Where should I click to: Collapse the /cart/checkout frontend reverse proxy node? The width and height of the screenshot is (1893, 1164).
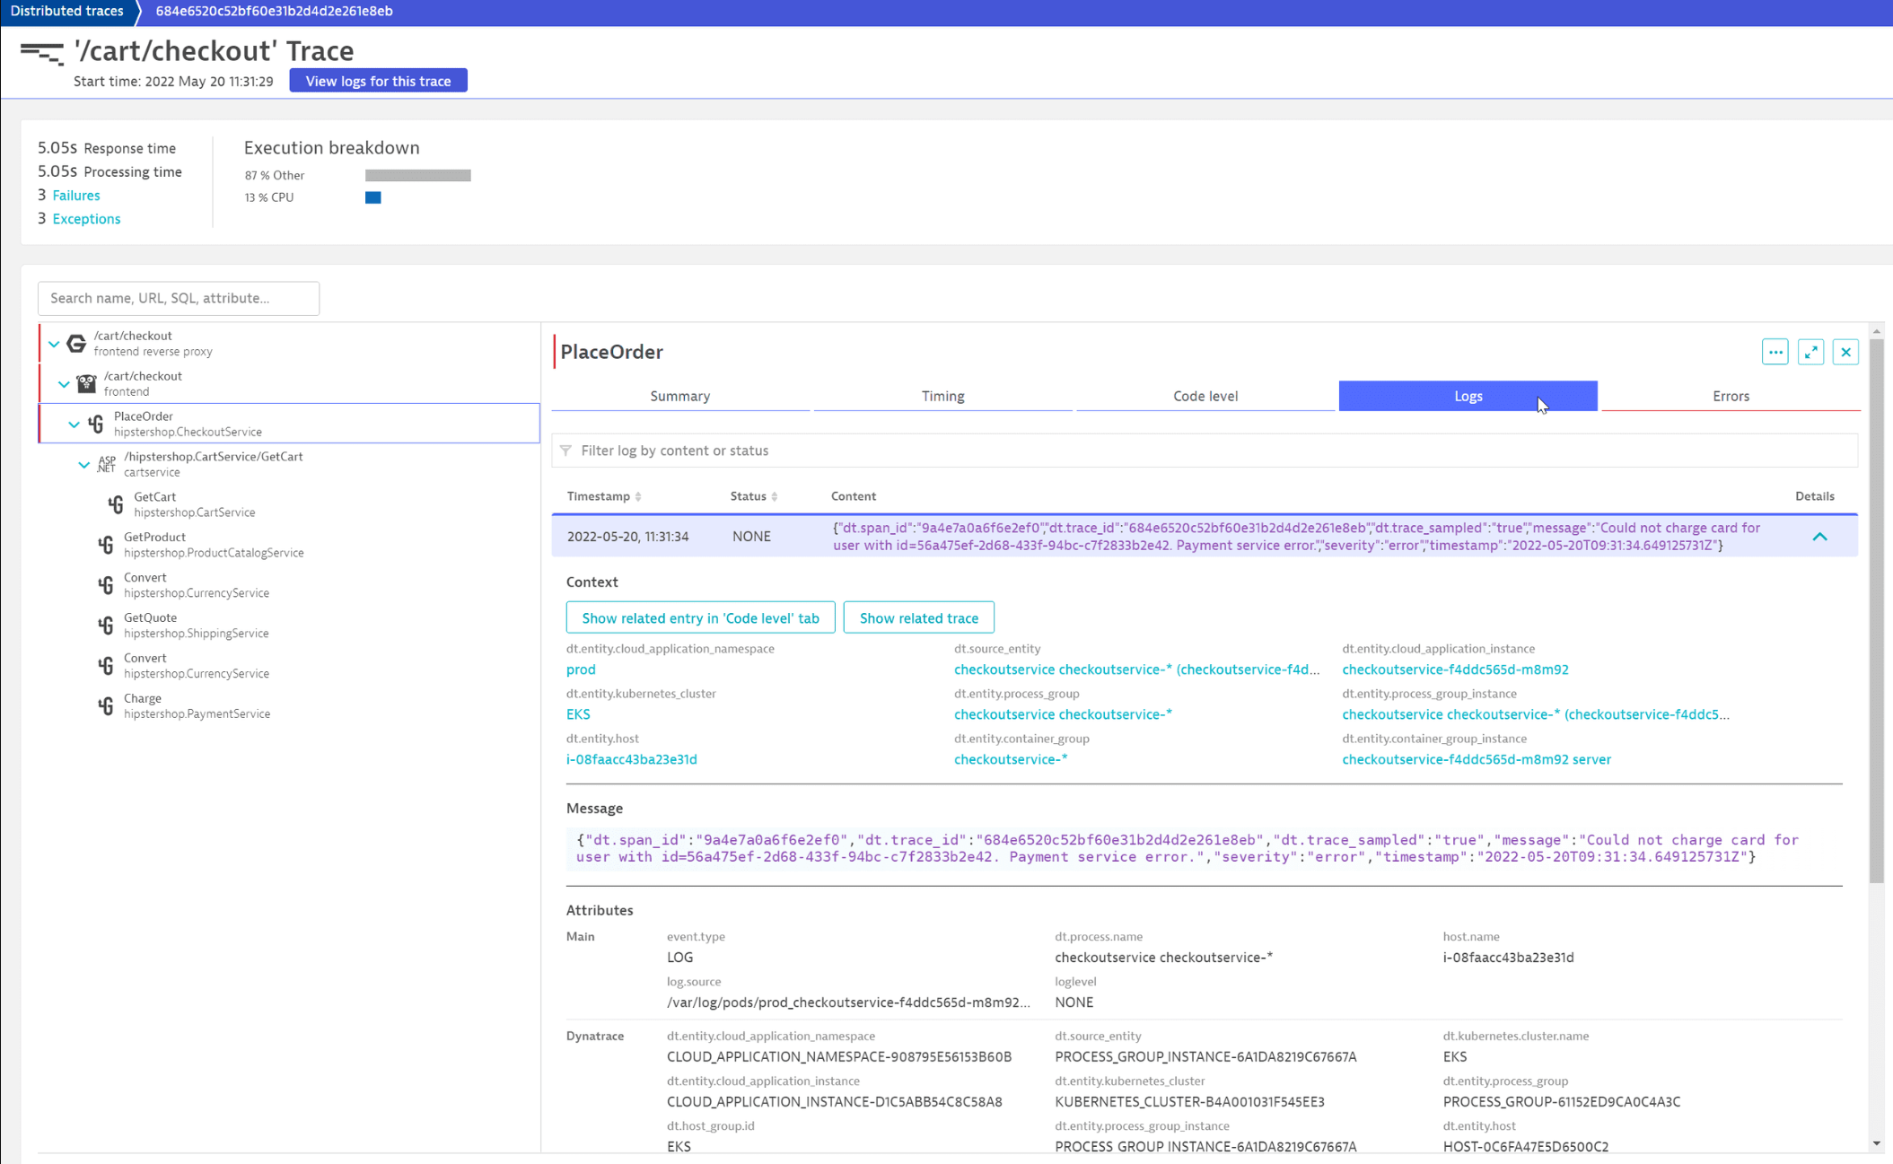(54, 344)
